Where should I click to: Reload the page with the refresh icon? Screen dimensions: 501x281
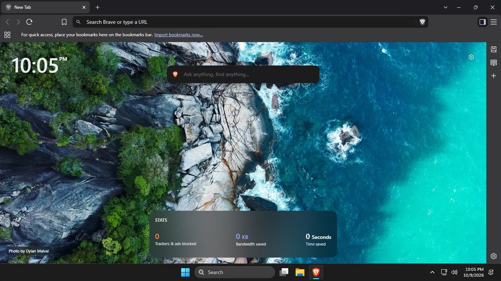pyautogui.click(x=29, y=22)
